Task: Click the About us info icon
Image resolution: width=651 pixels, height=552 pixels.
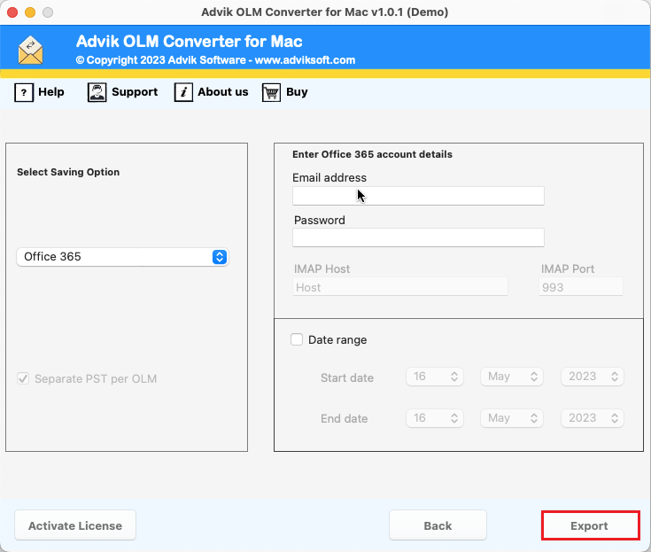Action: coord(183,92)
